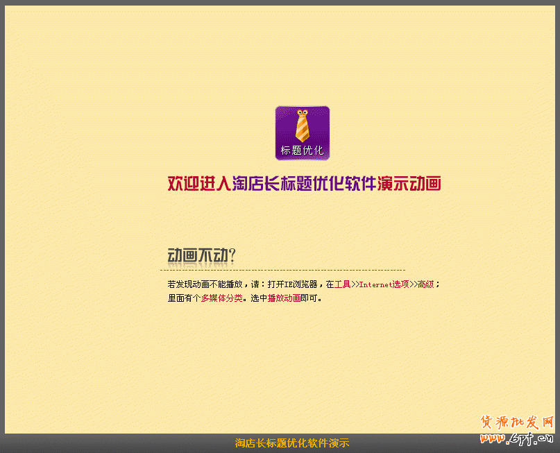Open the www.6pf.cn watermark URL
This screenshot has height=453, width=560.
(517, 438)
